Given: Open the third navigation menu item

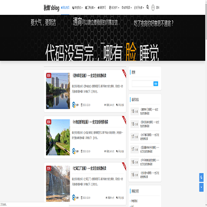Looking at the screenshot, I should pos(90,7).
